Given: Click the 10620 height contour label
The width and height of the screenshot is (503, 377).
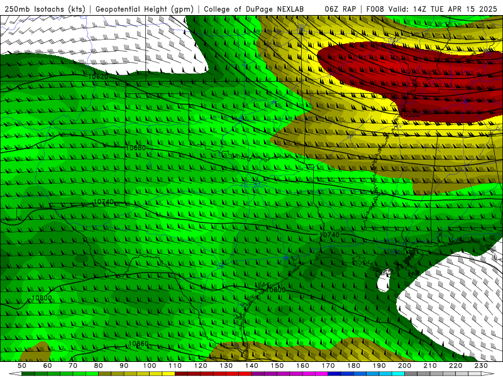Looking at the screenshot, I should pyautogui.click(x=98, y=77).
